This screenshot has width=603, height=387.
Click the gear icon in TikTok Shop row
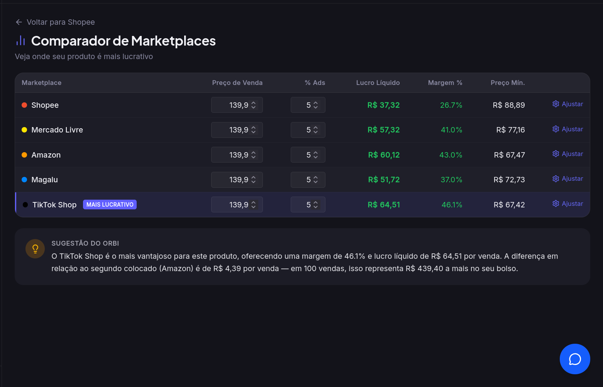pos(556,204)
